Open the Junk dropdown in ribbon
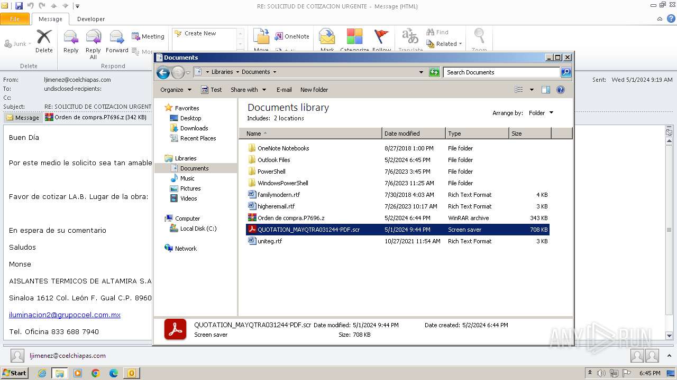677x380 pixels. coord(17,44)
